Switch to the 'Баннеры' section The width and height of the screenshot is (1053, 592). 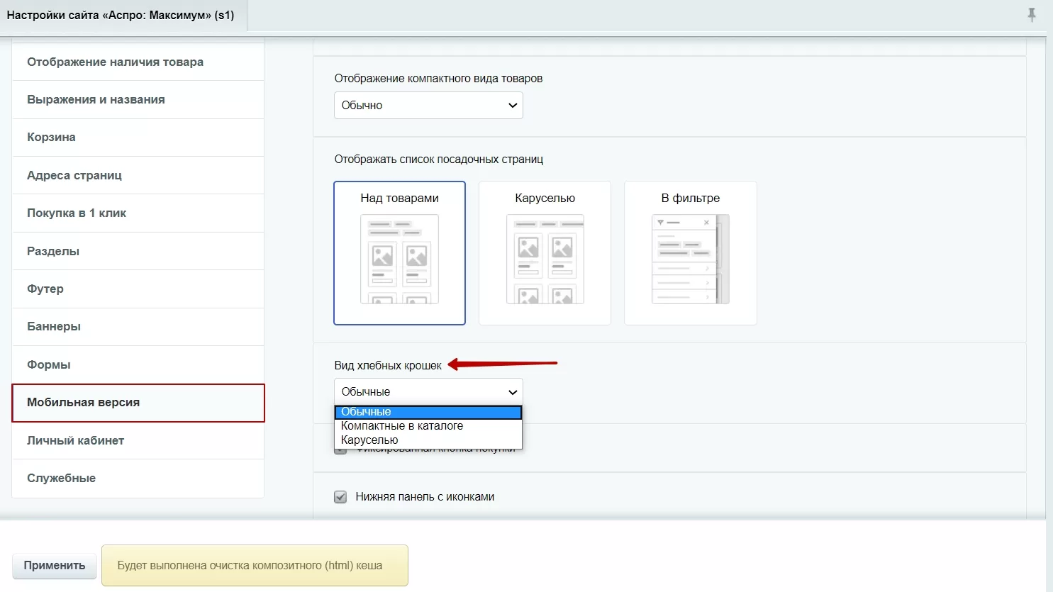click(x=138, y=327)
